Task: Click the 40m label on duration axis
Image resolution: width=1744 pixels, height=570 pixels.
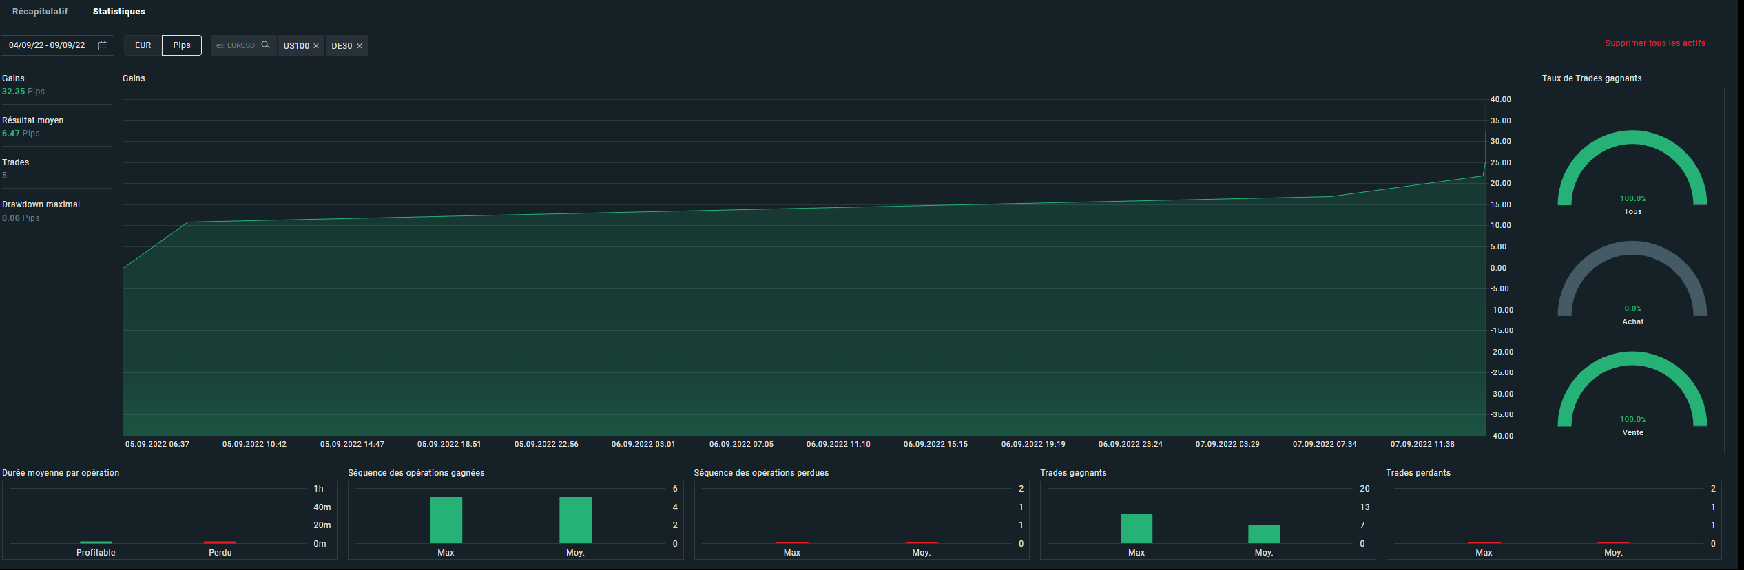Action: 322,507
